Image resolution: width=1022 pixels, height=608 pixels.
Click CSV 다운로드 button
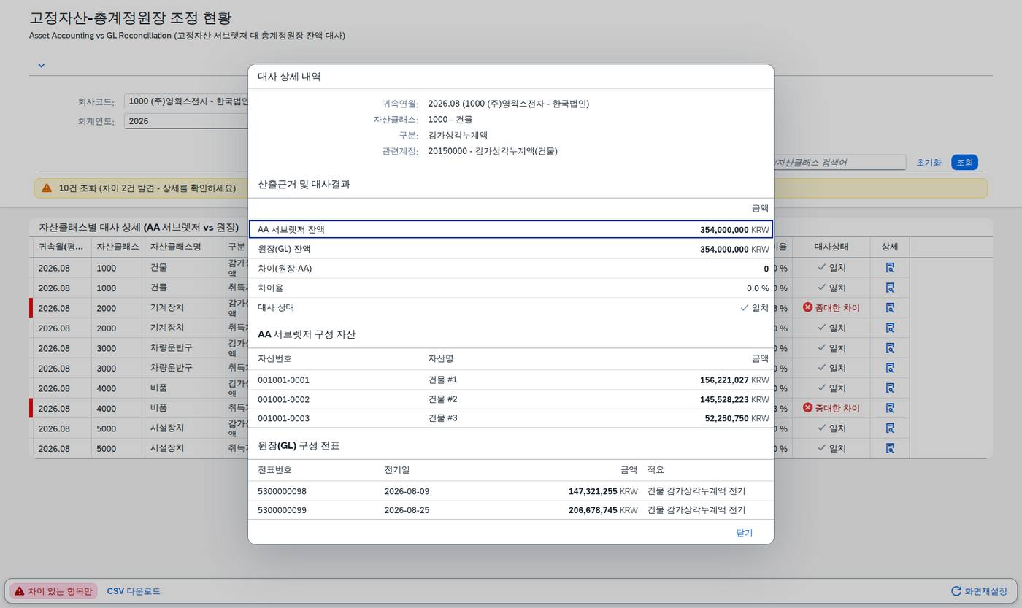[x=134, y=591]
